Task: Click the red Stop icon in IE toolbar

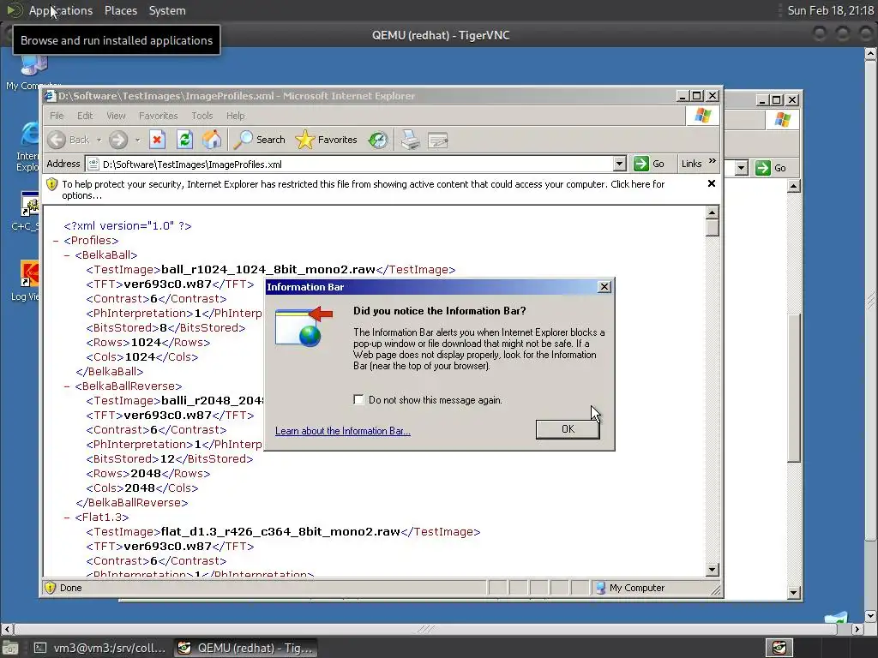Action: [x=157, y=140]
